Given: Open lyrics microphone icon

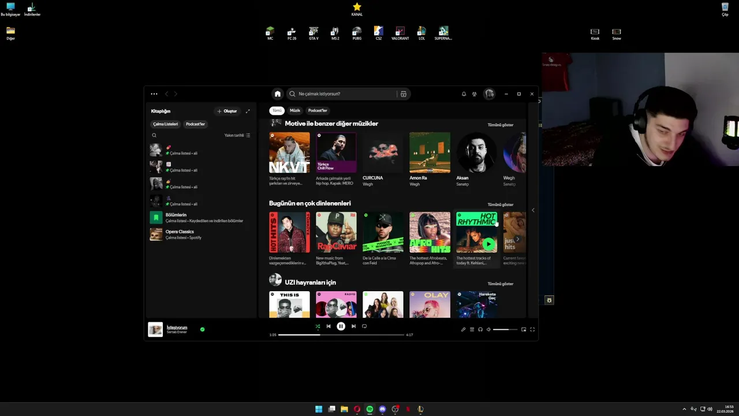Looking at the screenshot, I should coord(463,329).
